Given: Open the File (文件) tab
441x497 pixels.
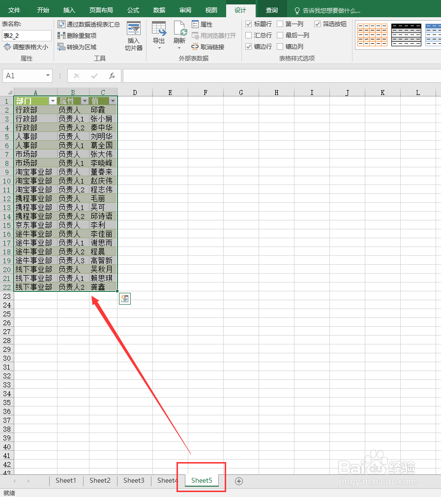Looking at the screenshot, I should (x=14, y=10).
